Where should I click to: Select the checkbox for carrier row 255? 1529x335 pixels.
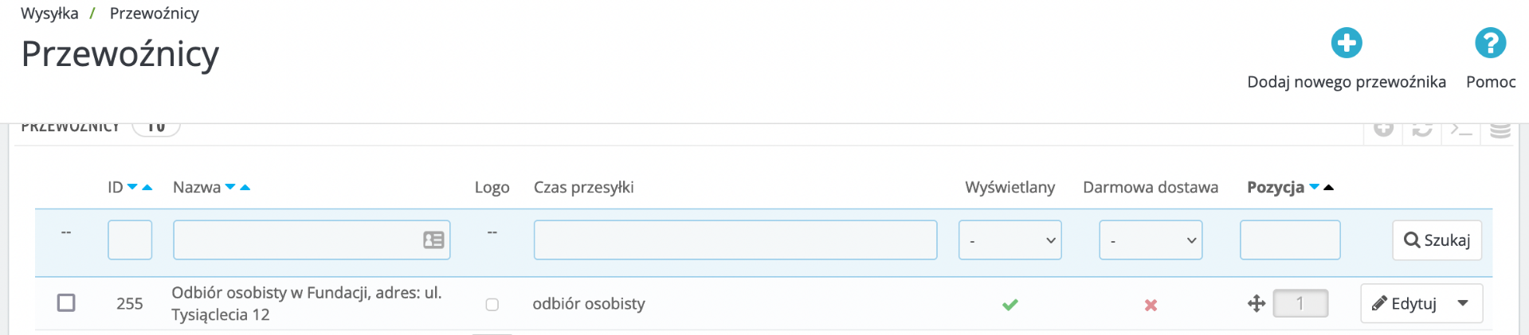pyautogui.click(x=66, y=303)
